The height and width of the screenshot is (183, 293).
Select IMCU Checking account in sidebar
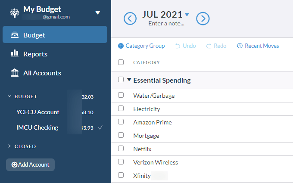(37, 127)
